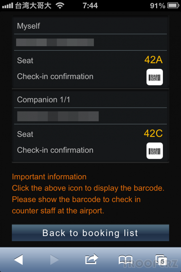Tap the cellular signal bars
The width and height of the screenshot is (181, 272).
click(8, 5)
